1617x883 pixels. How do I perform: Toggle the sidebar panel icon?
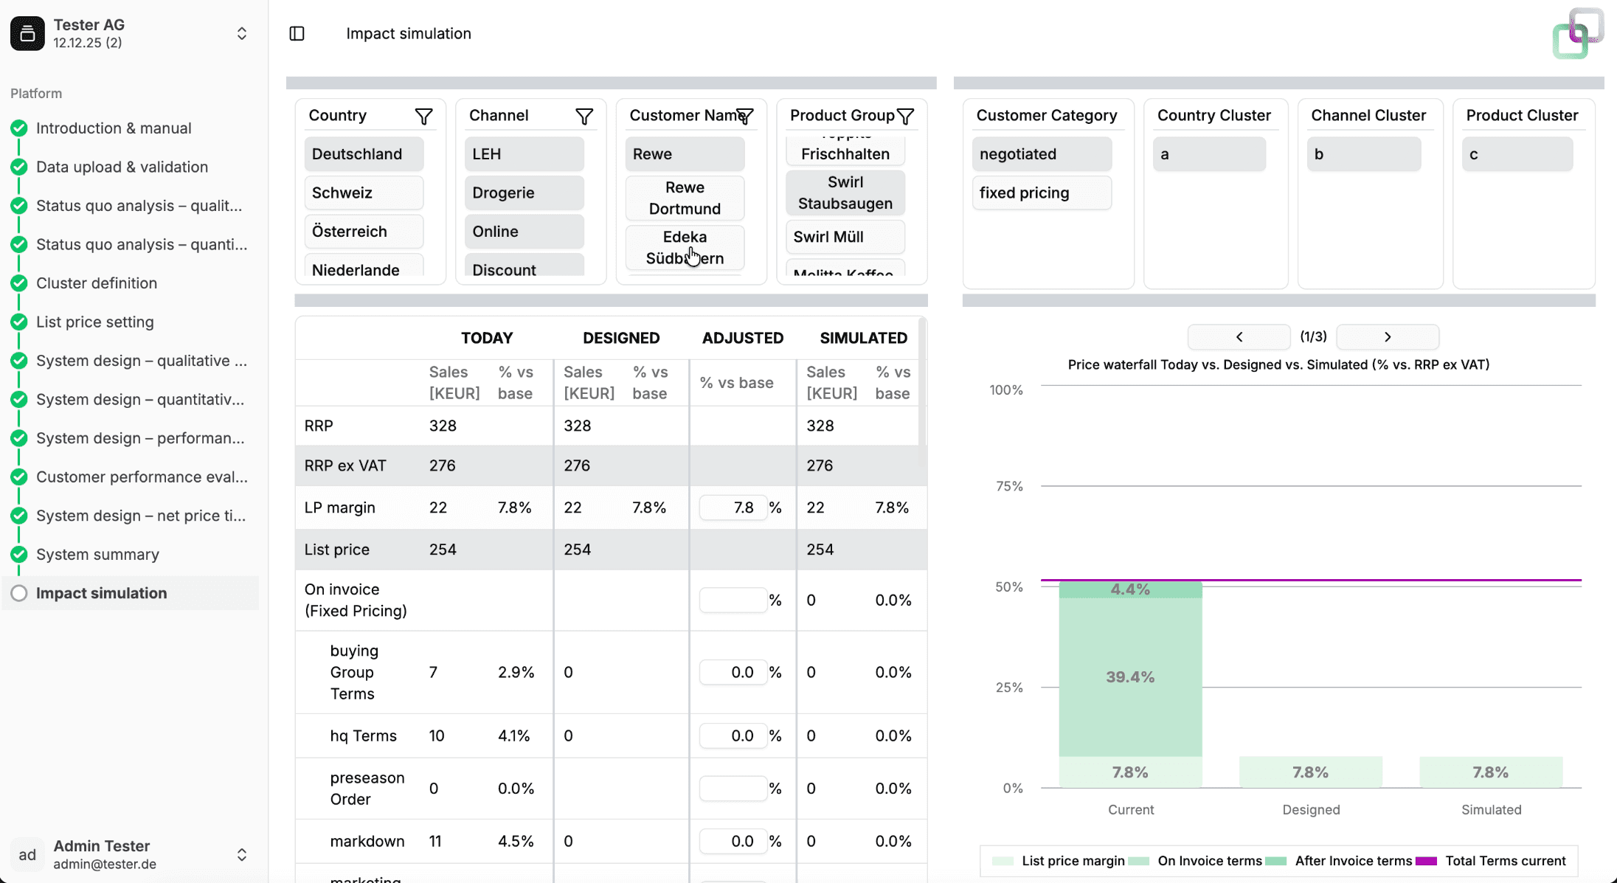[297, 33]
